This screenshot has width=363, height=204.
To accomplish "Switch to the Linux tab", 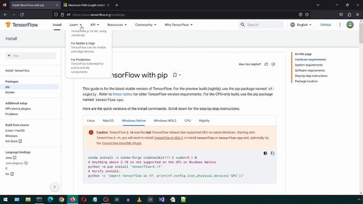I will point(91,121).
